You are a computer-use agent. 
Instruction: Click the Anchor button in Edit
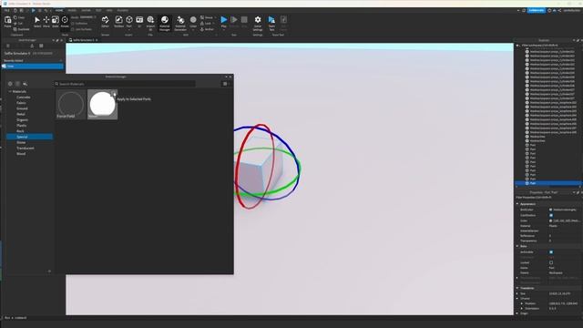click(x=208, y=29)
